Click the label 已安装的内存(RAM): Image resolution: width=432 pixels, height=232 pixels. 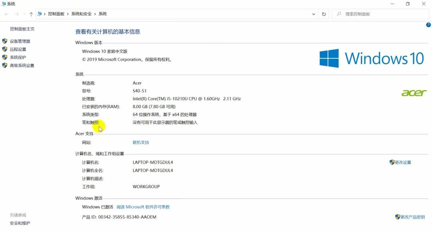(x=101, y=107)
